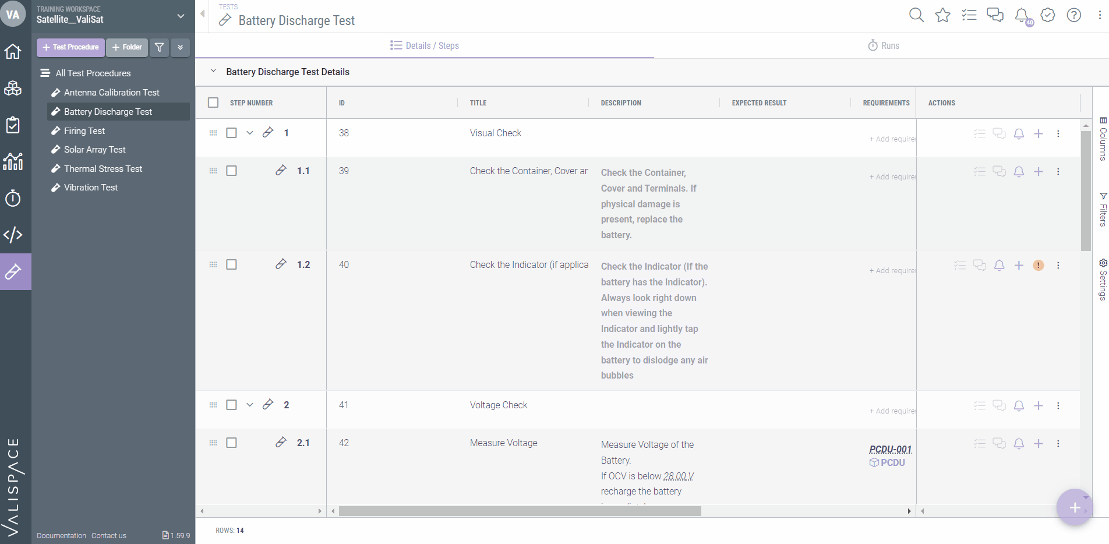Open the notifications bell in header
The image size is (1109, 544).
[x=1022, y=15]
